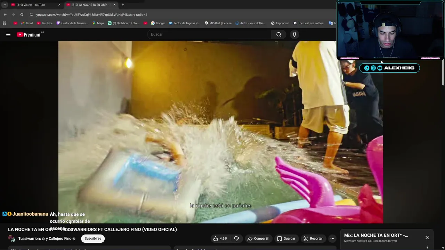445x250 pixels.
Task: Click the Mix: LA NOCHE TA EN ORT* title
Action: coord(376,235)
